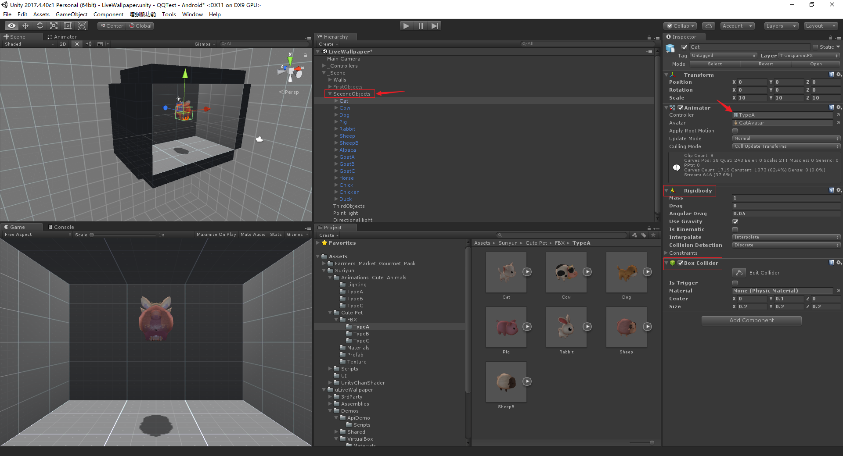The width and height of the screenshot is (843, 456).
Task: Select the combined Transform tool
Action: pos(82,26)
